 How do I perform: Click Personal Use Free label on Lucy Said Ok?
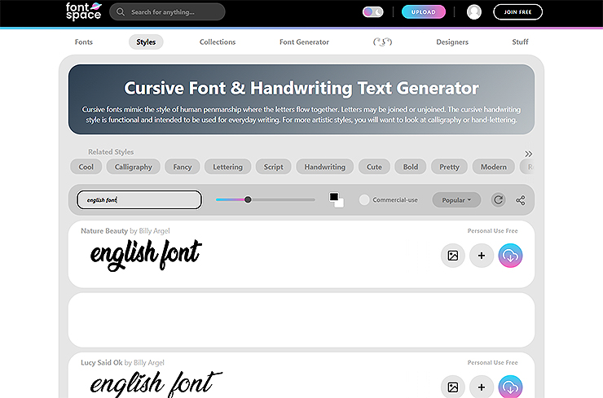[x=493, y=363]
